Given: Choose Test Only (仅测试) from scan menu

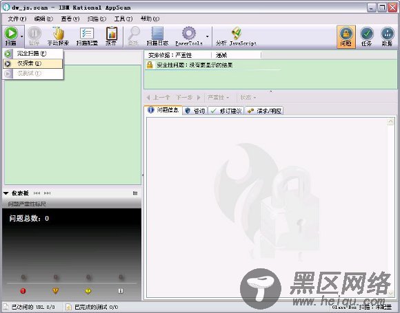Looking at the screenshot, I should (33, 74).
